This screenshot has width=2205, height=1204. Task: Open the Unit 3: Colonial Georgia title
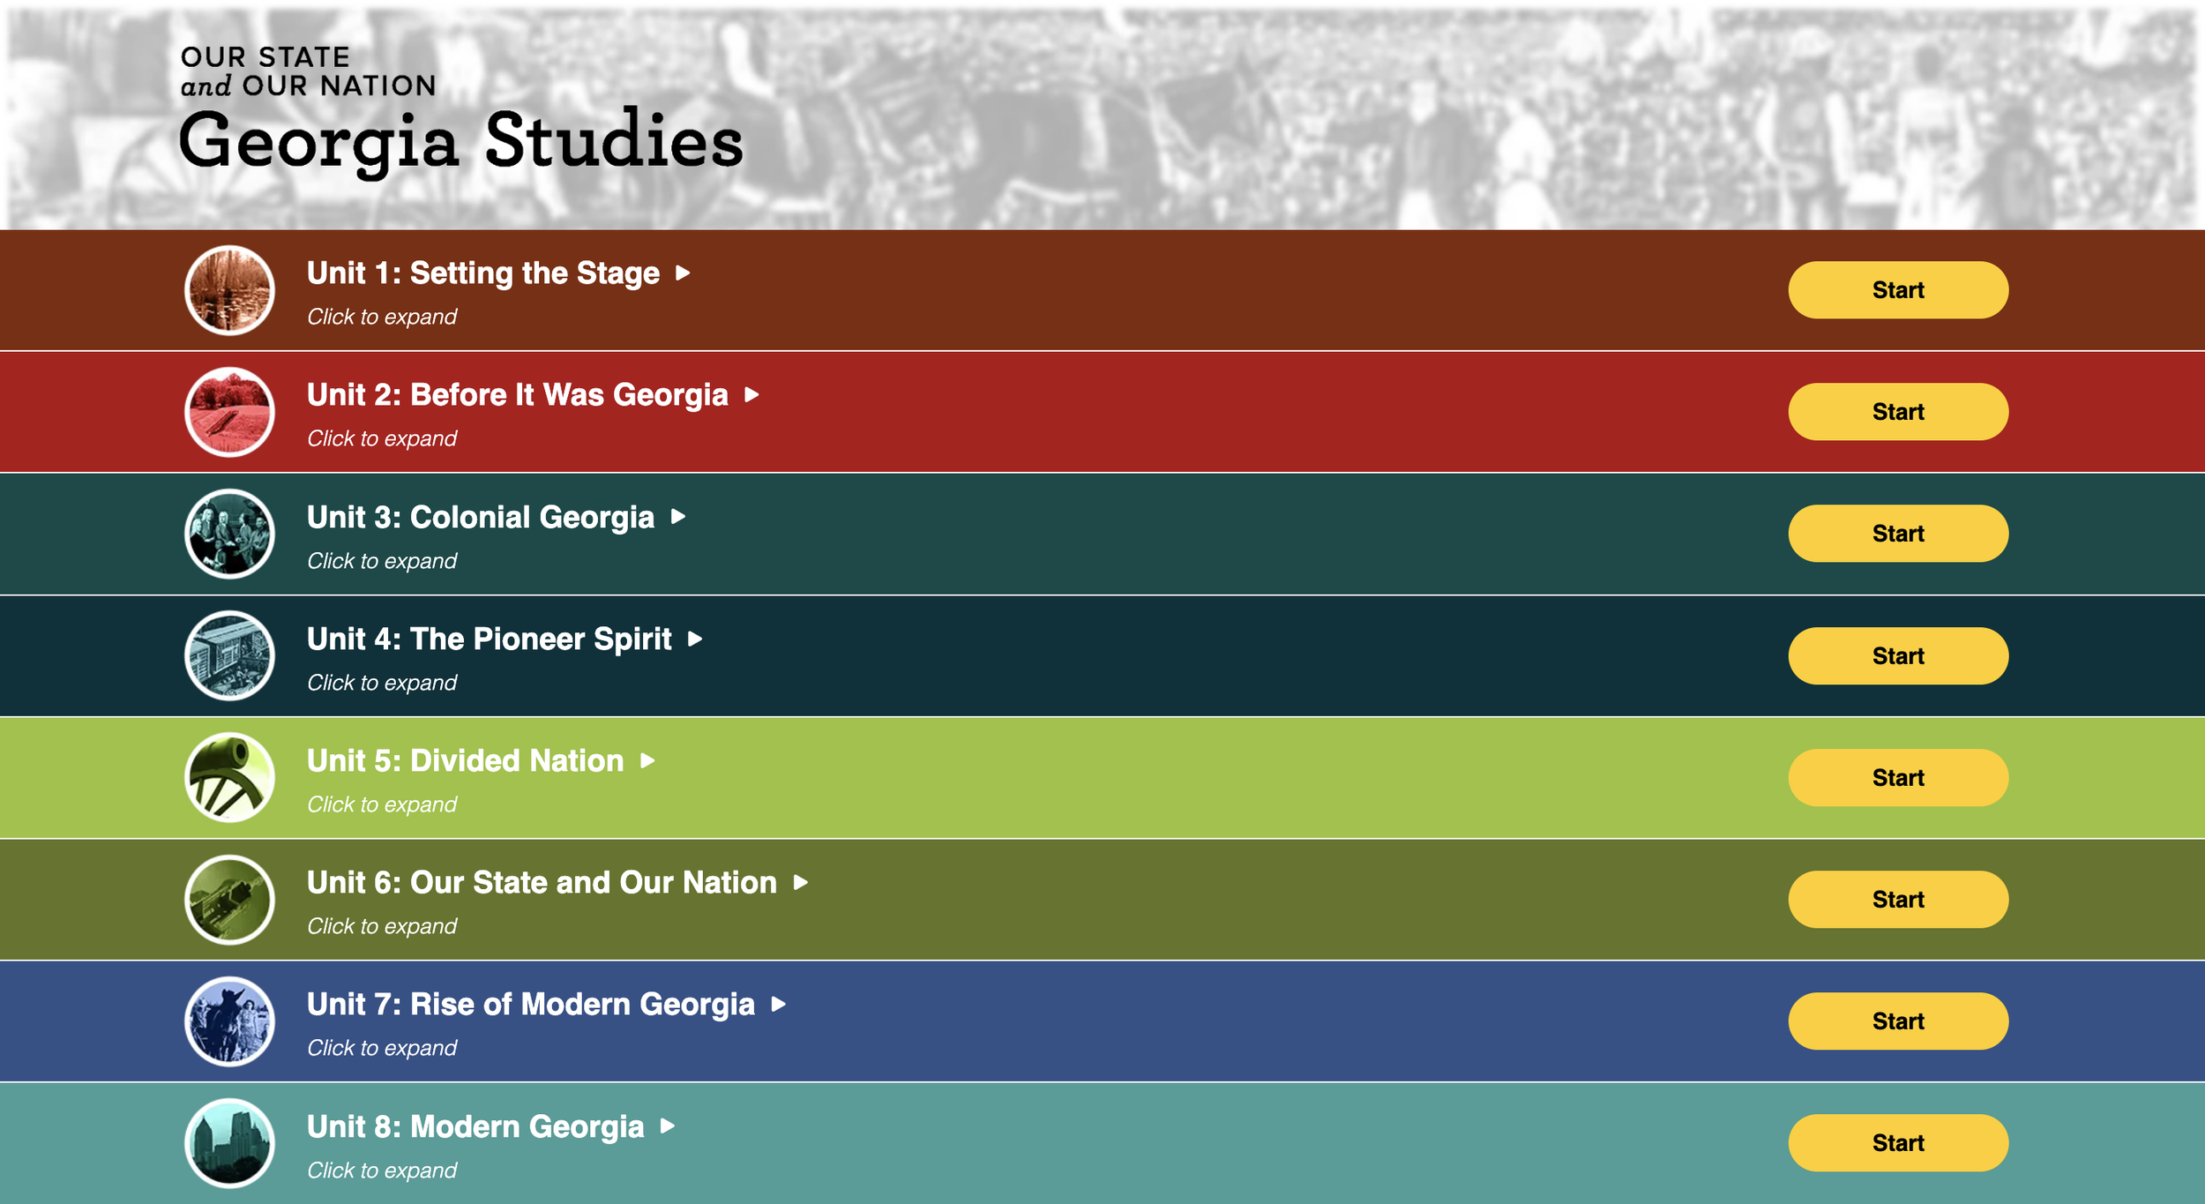tap(480, 517)
